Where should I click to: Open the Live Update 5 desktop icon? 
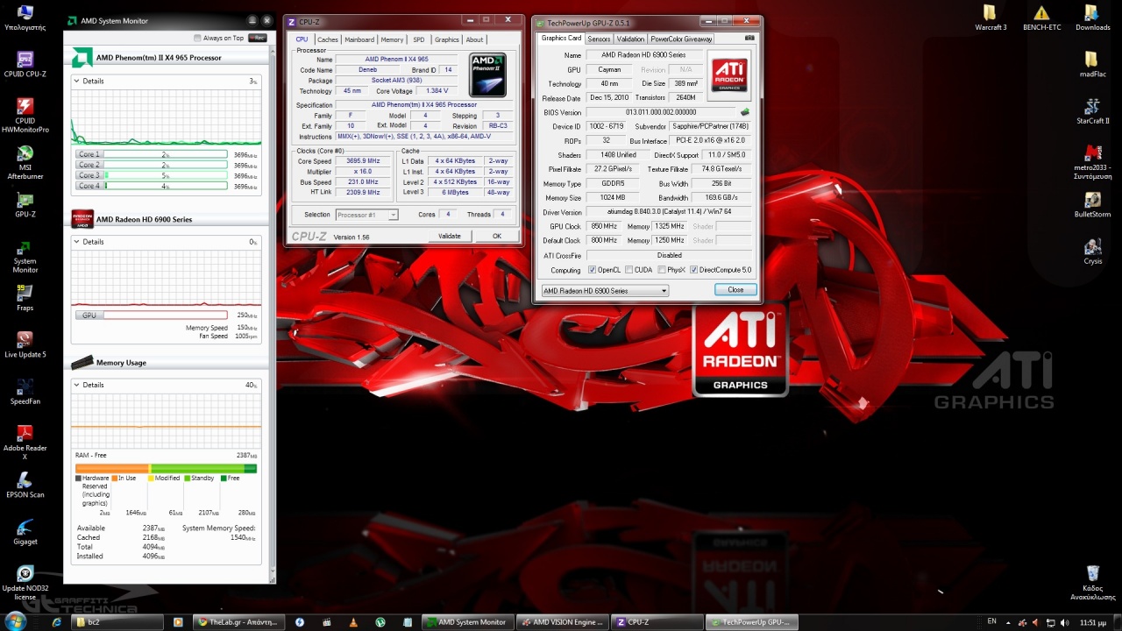(25, 345)
